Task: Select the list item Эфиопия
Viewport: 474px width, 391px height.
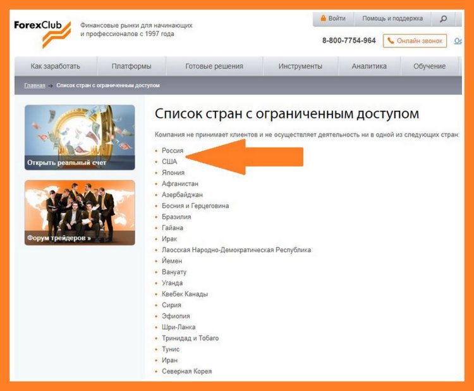Action: [x=176, y=316]
